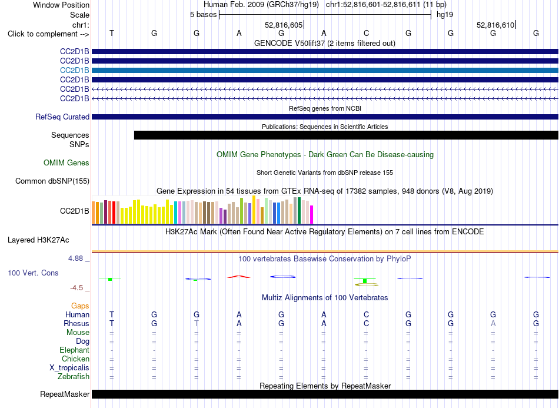
Task: Open the Sequences track label
Action: tap(70, 135)
